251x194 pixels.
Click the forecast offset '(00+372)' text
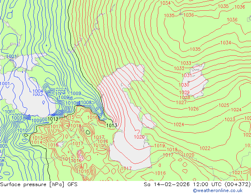point(238,184)
